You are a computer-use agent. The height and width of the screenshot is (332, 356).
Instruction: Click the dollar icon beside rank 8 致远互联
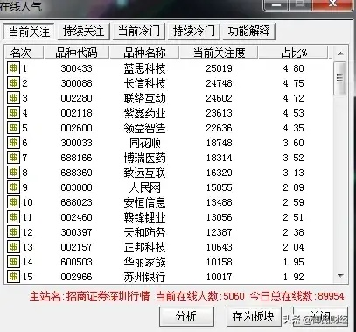click(x=13, y=173)
